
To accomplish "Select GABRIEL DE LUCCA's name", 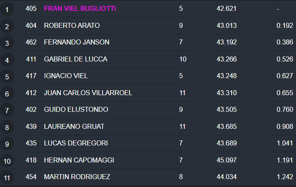I will [x=75, y=59].
